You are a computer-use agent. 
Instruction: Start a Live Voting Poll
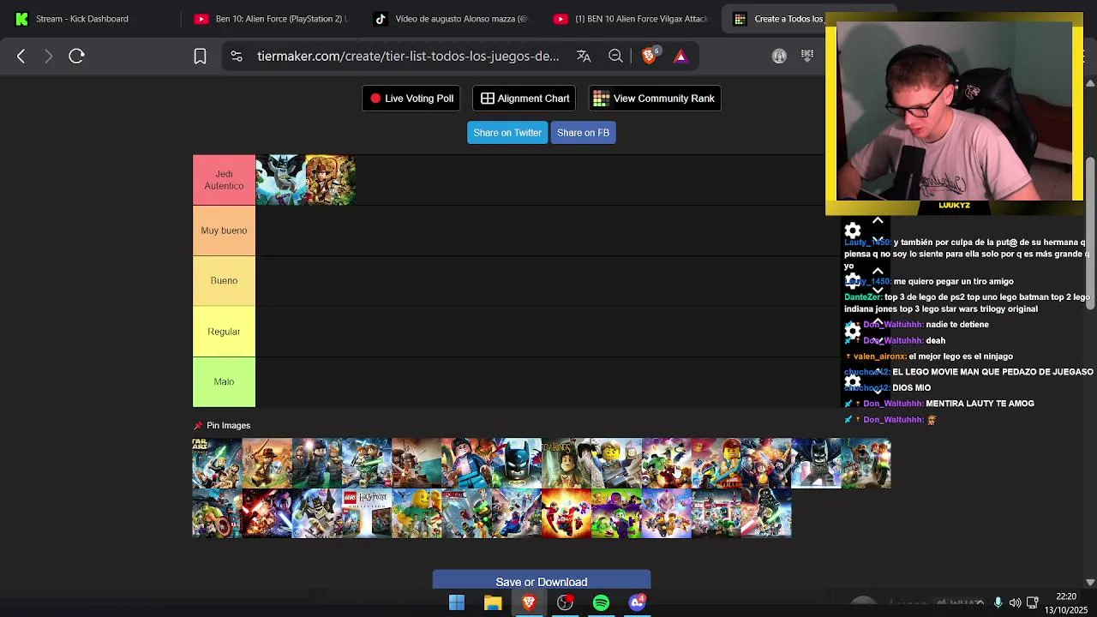(411, 99)
